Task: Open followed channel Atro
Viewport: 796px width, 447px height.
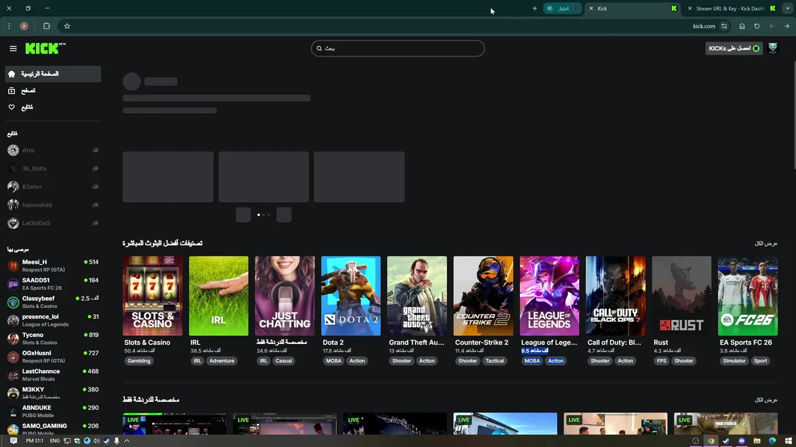Action: (x=52, y=150)
